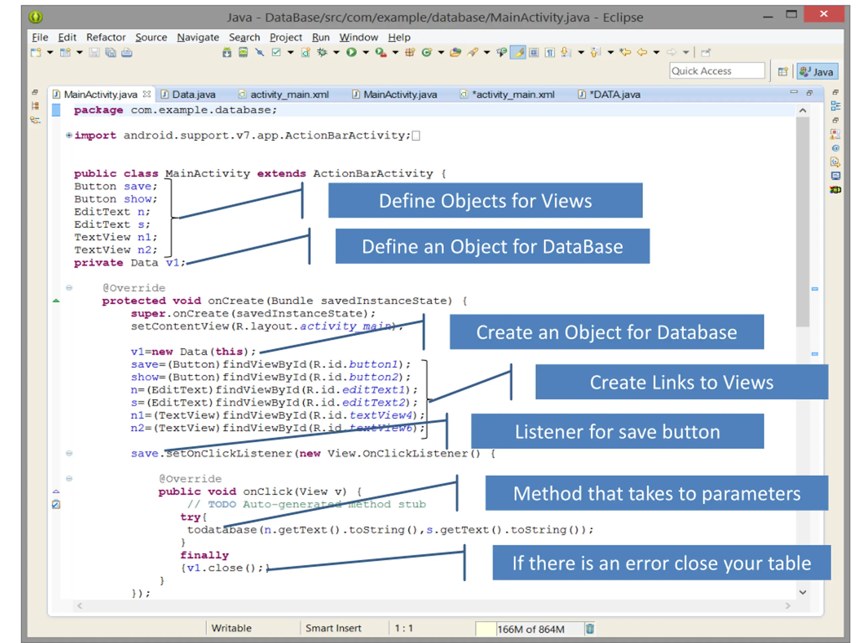Toggle Show Whitespace Characters pilcrow button
This screenshot has width=857, height=643.
(x=550, y=52)
